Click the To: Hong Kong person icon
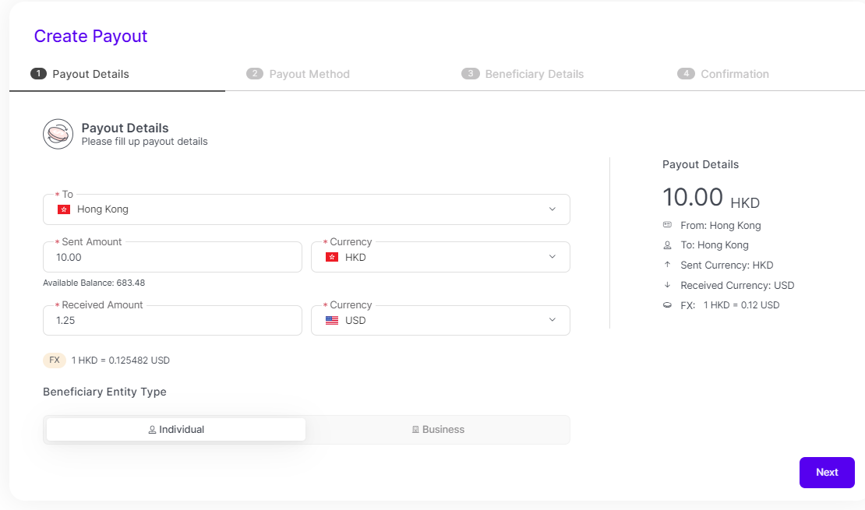The image size is (865, 510). pos(667,245)
